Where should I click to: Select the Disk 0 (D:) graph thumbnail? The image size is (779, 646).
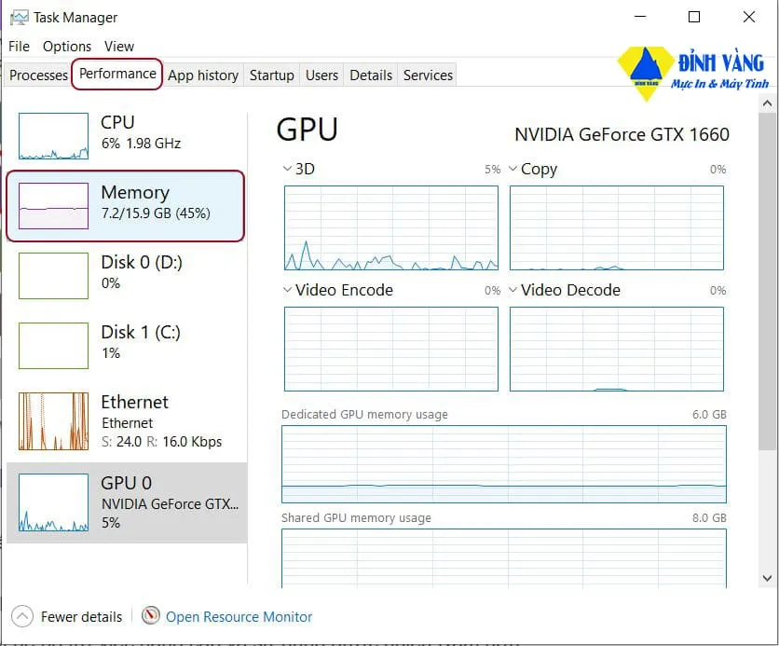(x=53, y=275)
